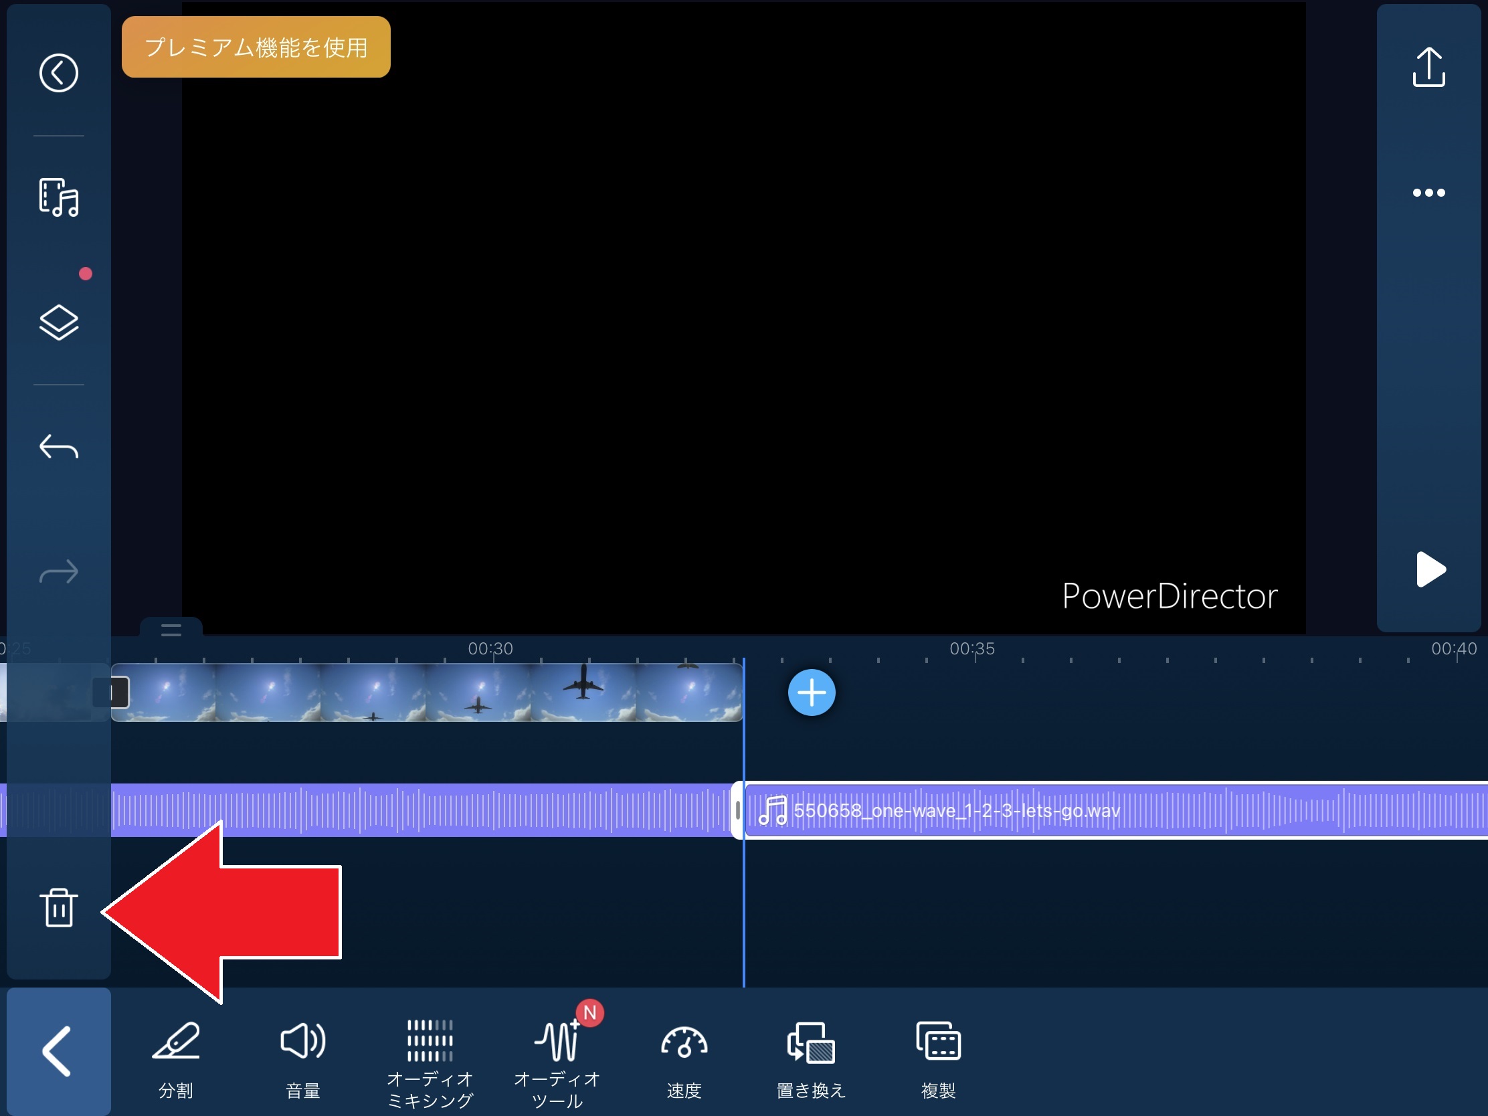
Task: Play the video preview
Action: tap(1430, 570)
